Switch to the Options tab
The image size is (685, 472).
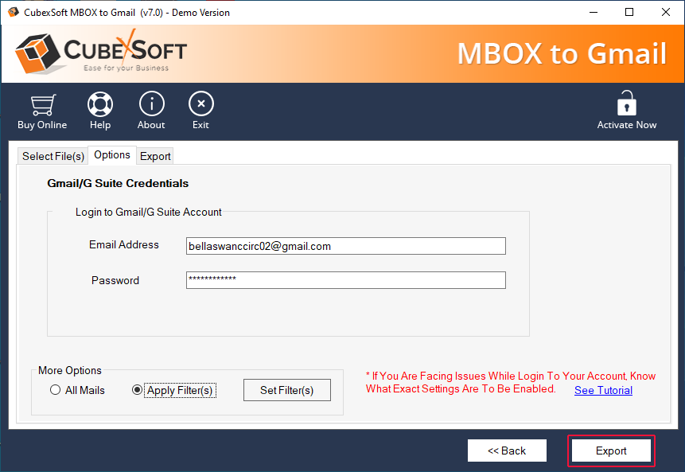point(112,155)
